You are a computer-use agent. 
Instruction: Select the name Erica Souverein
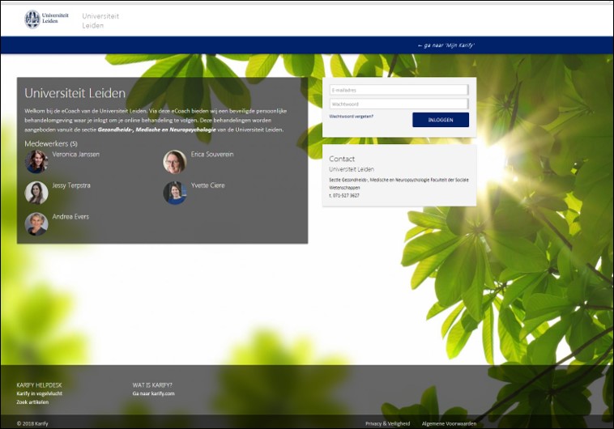[x=212, y=155]
